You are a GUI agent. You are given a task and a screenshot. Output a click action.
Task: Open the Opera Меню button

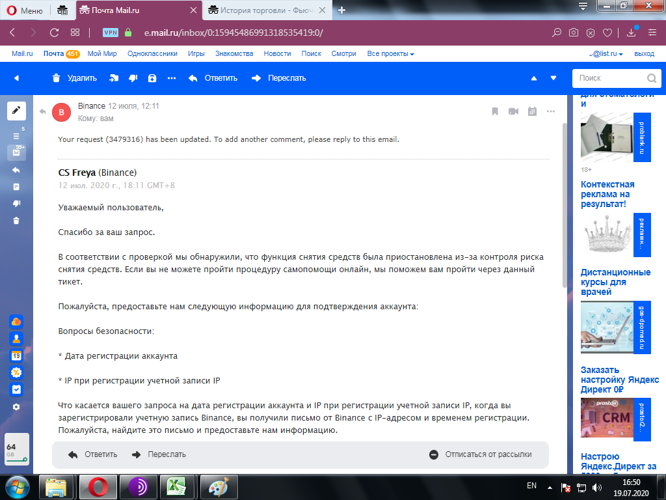pyautogui.click(x=25, y=10)
